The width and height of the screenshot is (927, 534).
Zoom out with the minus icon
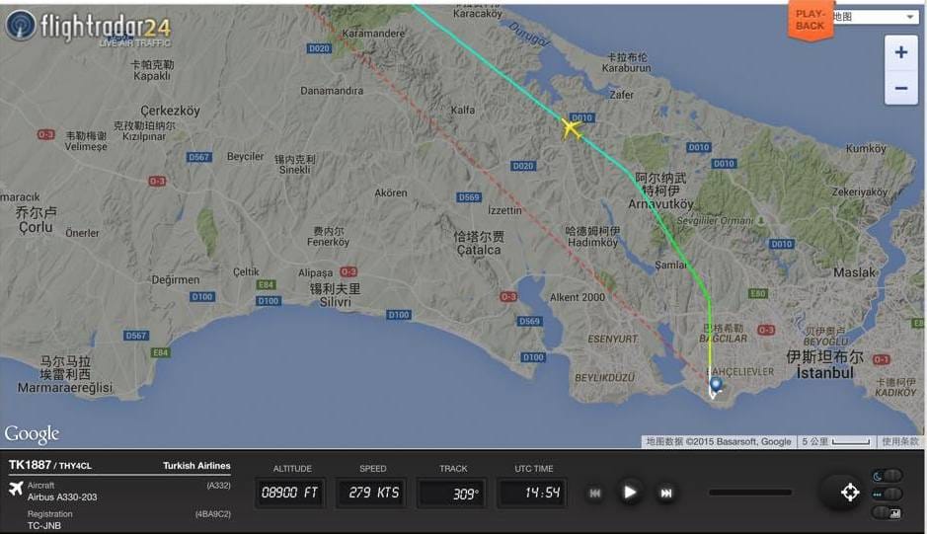tap(901, 88)
